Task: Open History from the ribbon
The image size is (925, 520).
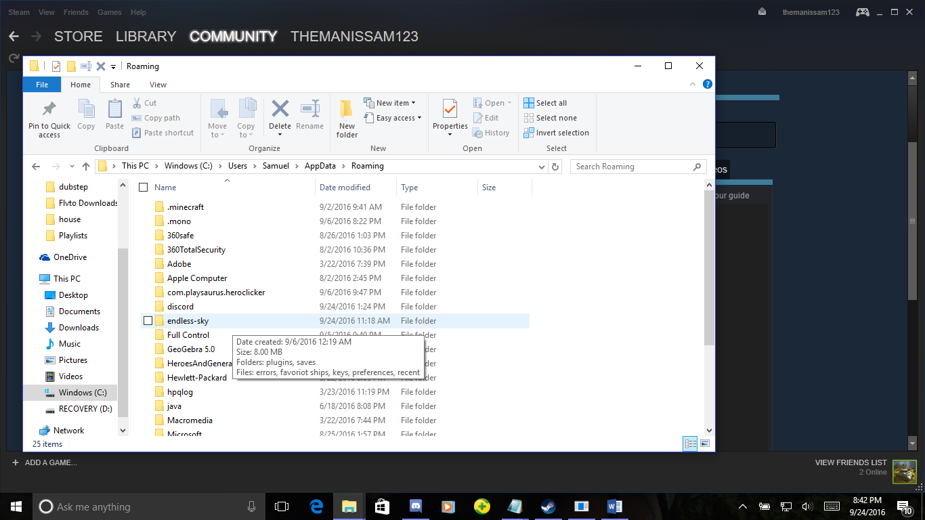Action: tap(491, 133)
